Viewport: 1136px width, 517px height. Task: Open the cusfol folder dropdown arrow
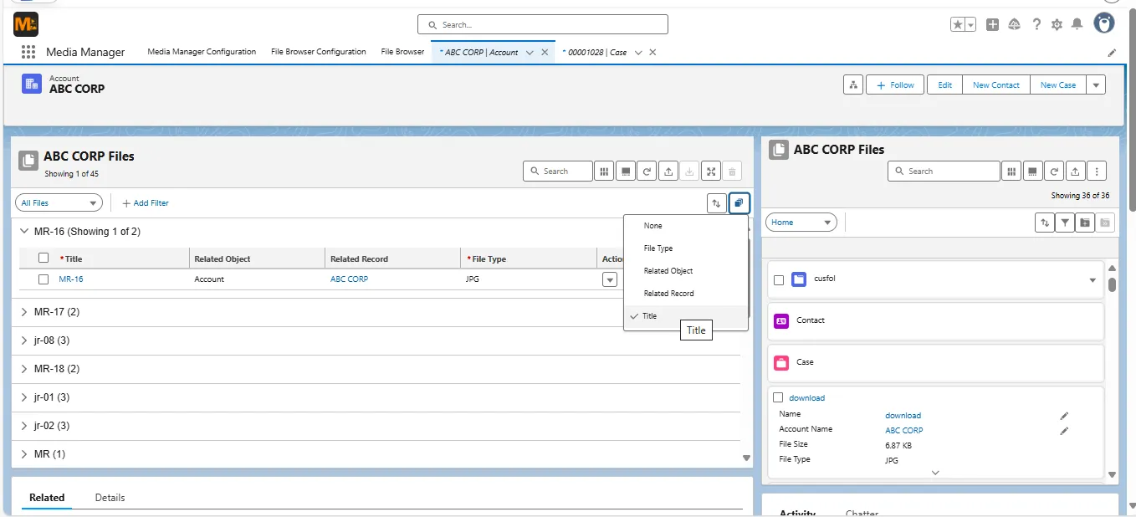point(1093,280)
